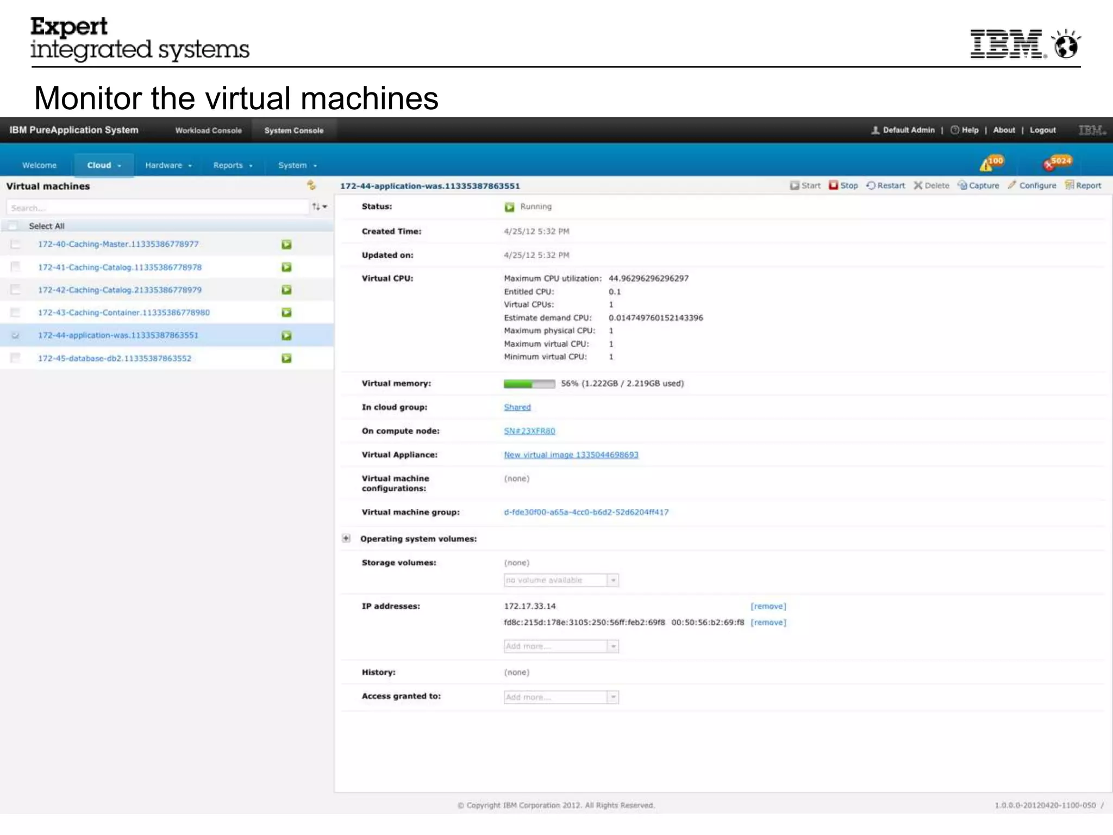Click the green Running status icon in details
Viewport: 1113px width, 835px height.
pyautogui.click(x=509, y=207)
